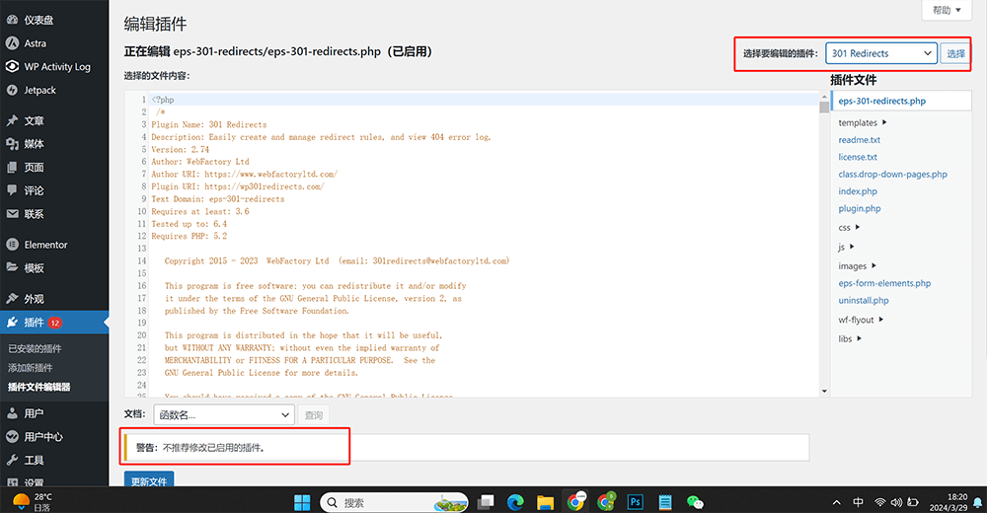Click the 查询 lookup button
The width and height of the screenshot is (987, 513).
(x=314, y=414)
